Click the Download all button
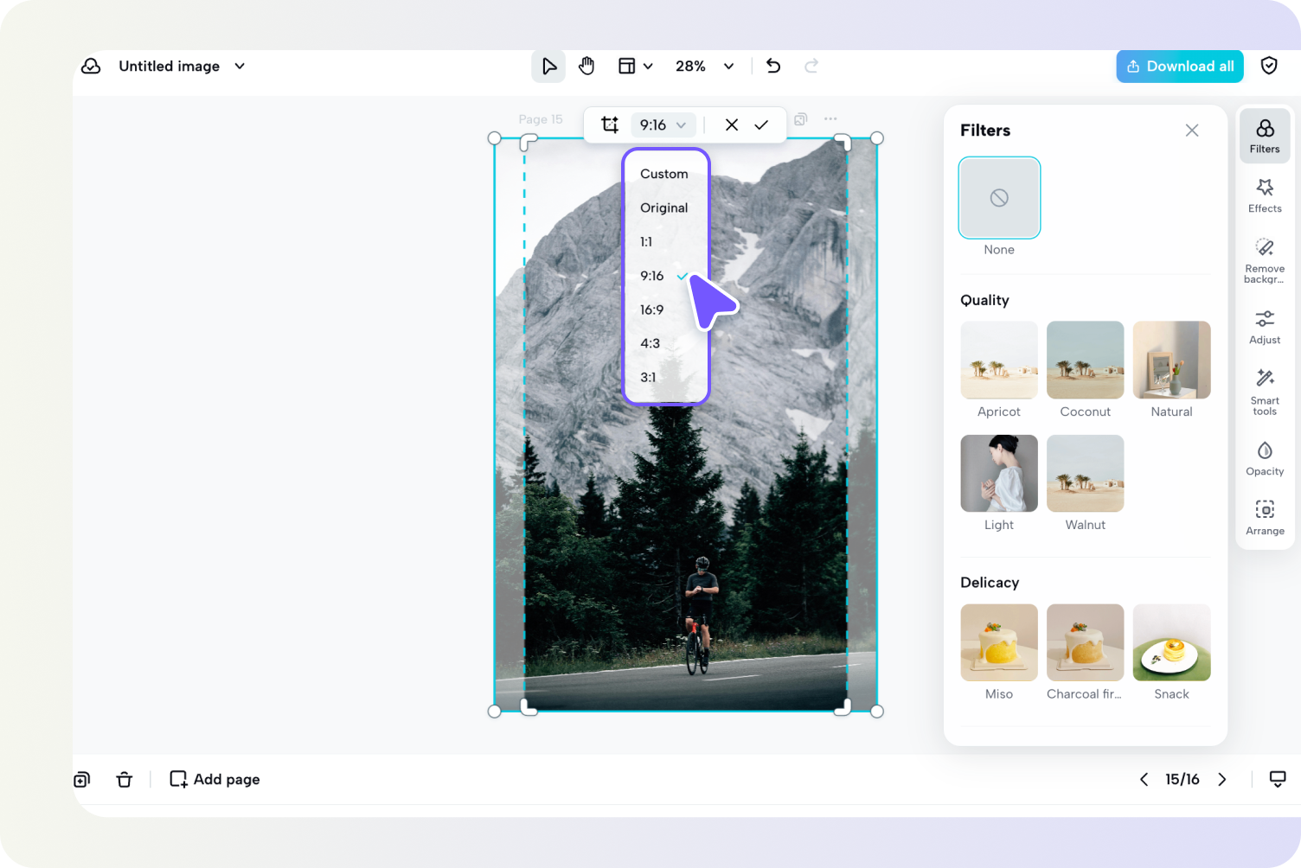Image resolution: width=1301 pixels, height=868 pixels. click(1180, 67)
